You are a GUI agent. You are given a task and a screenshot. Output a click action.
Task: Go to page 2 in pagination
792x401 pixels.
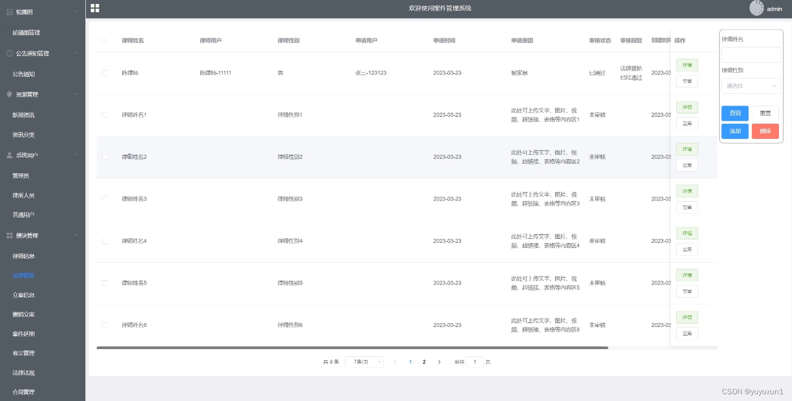(x=424, y=362)
